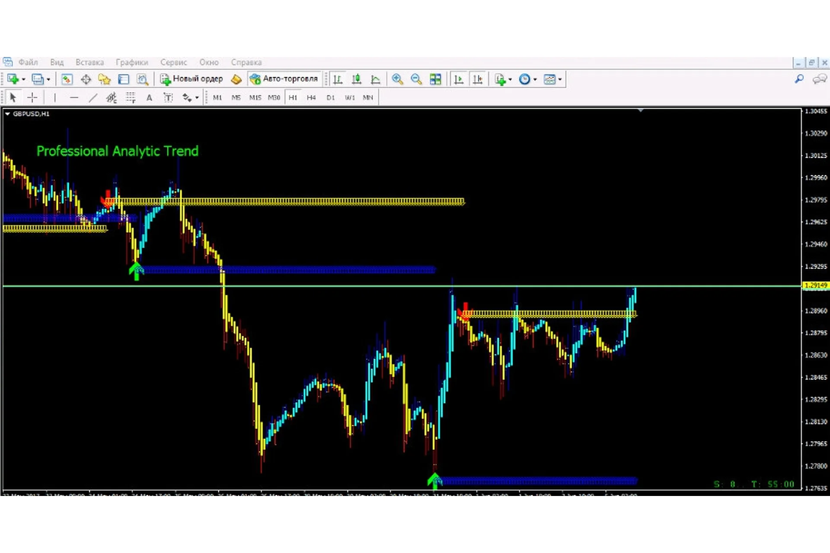Enable chart auto-scroll toggle
Viewport: 830px width, 553px height.
[x=459, y=79]
